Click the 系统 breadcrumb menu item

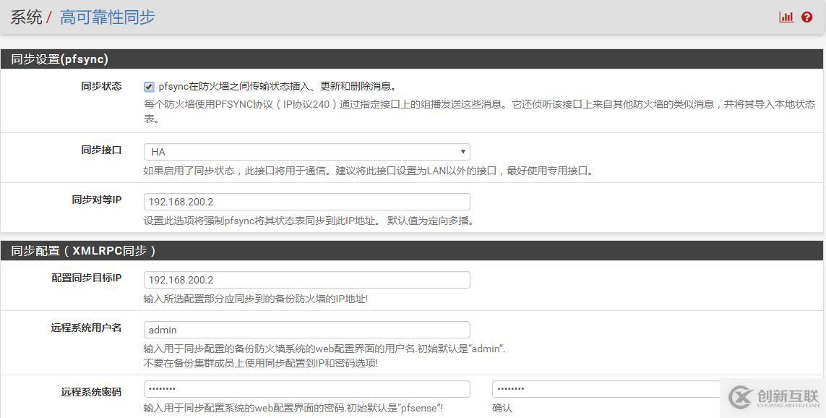pos(26,17)
